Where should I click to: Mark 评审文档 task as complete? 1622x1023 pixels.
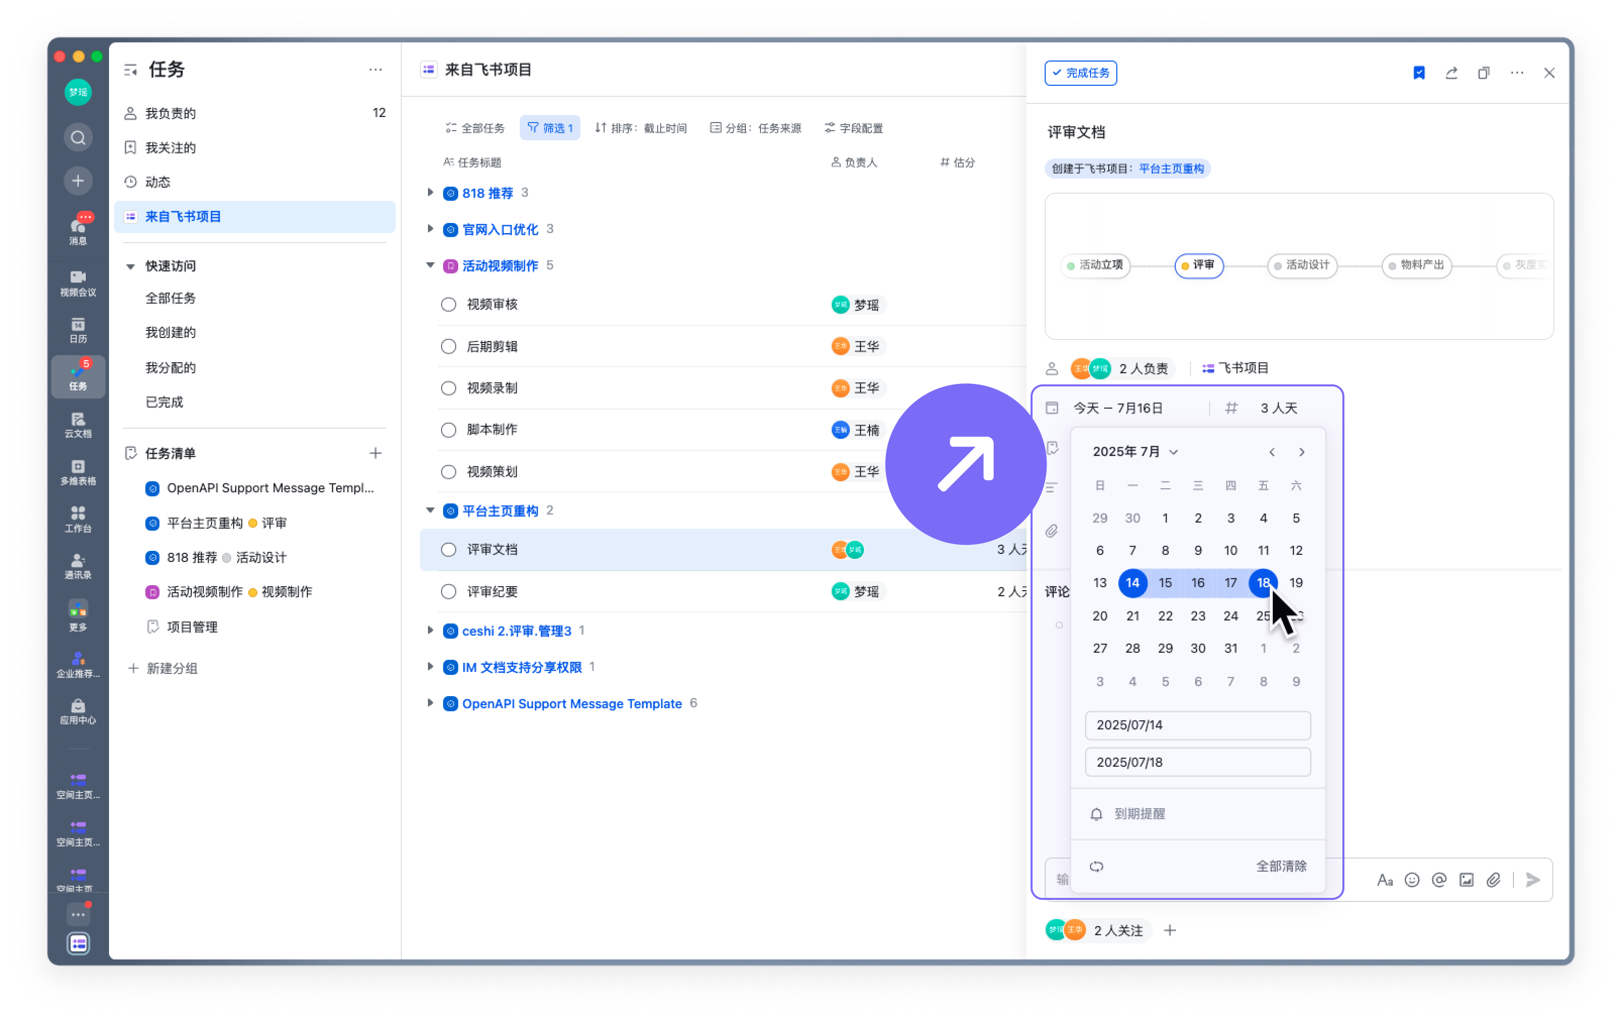pyautogui.click(x=449, y=549)
